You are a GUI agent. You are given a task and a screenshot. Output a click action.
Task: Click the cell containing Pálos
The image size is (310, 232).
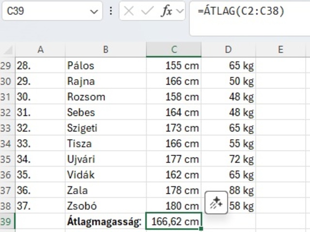(x=106, y=66)
